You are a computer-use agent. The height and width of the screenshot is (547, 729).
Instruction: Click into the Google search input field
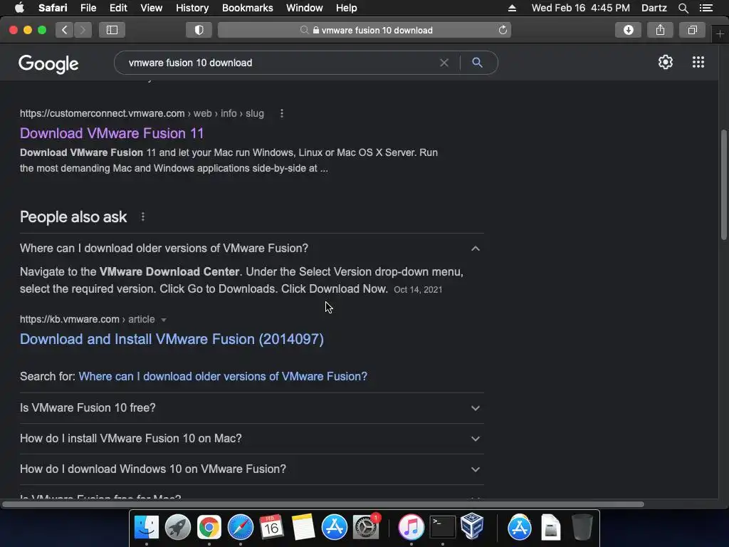click(279, 63)
